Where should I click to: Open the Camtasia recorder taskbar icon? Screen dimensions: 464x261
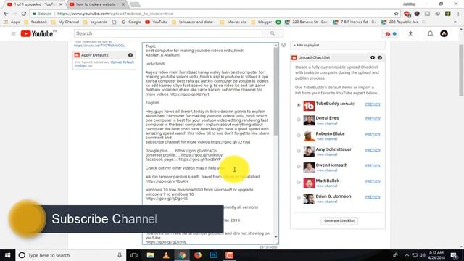pyautogui.click(x=229, y=255)
